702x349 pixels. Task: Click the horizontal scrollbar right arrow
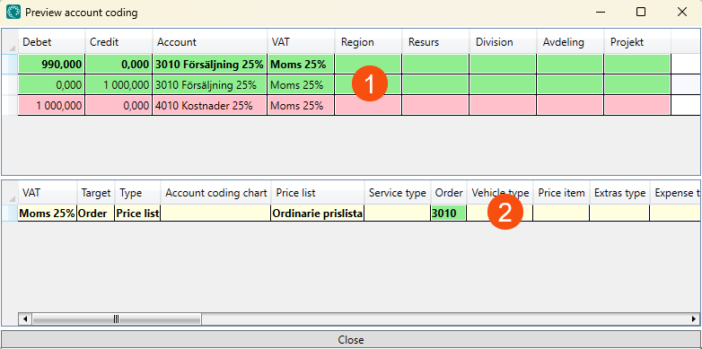[694, 319]
